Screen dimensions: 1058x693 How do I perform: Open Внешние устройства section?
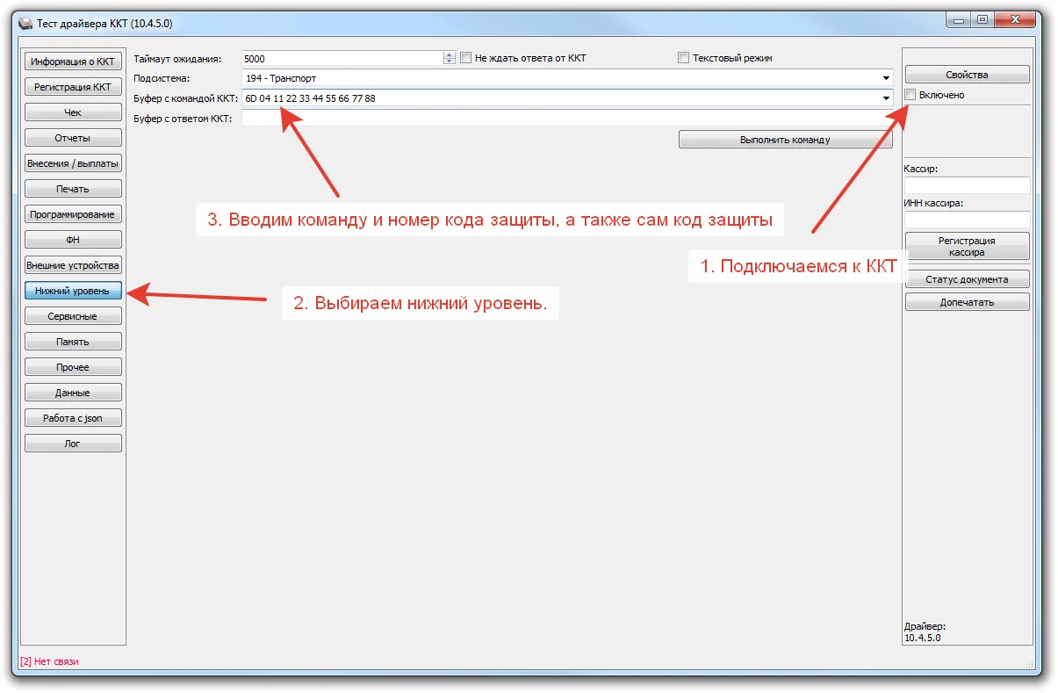click(x=73, y=265)
